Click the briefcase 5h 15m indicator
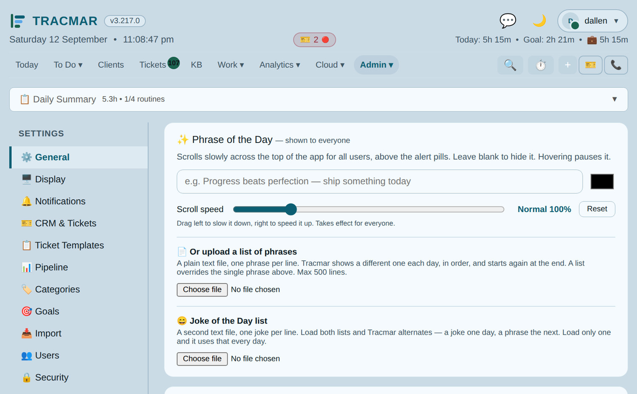 tap(607, 40)
